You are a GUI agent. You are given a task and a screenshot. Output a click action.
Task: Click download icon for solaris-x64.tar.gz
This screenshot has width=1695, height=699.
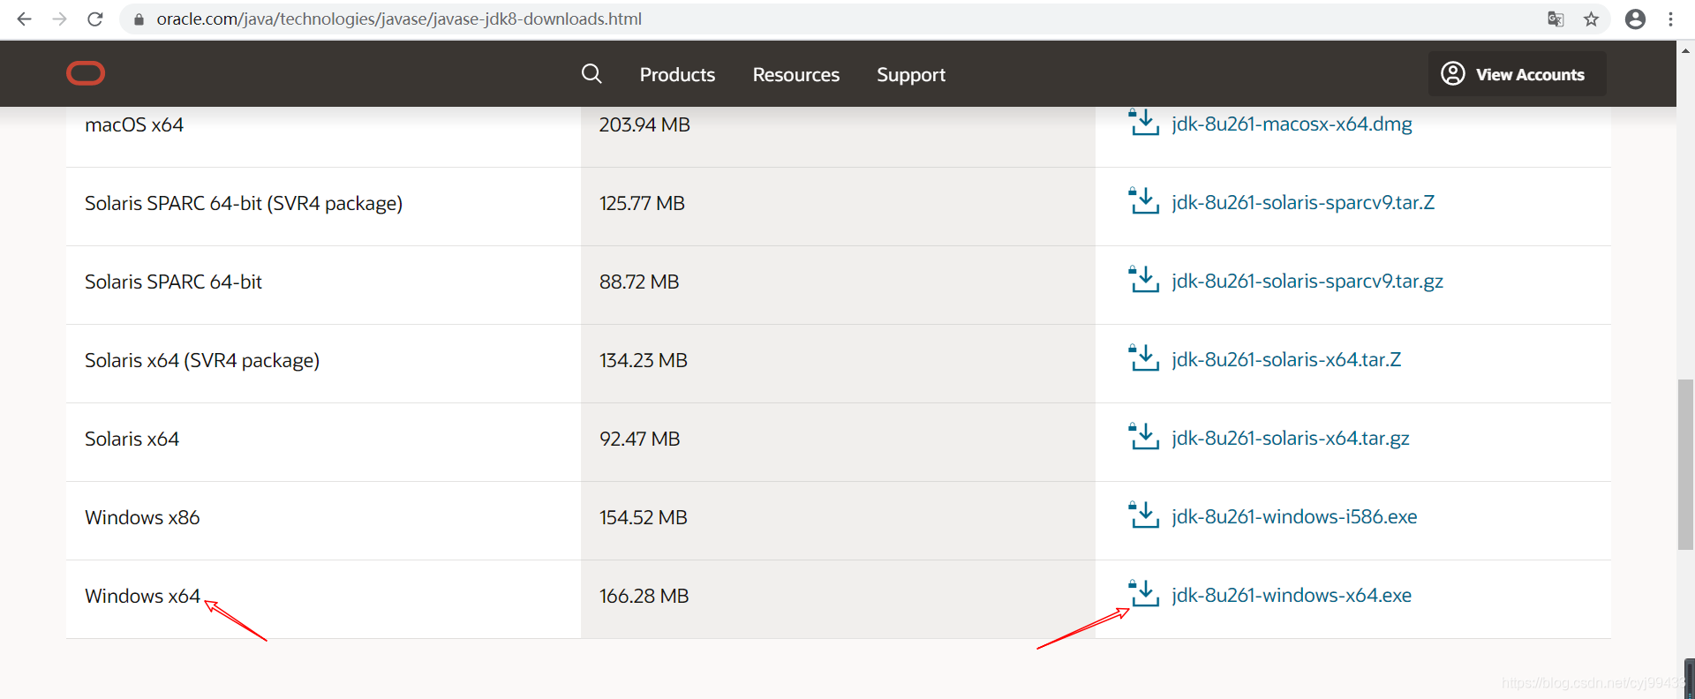[x=1143, y=436]
